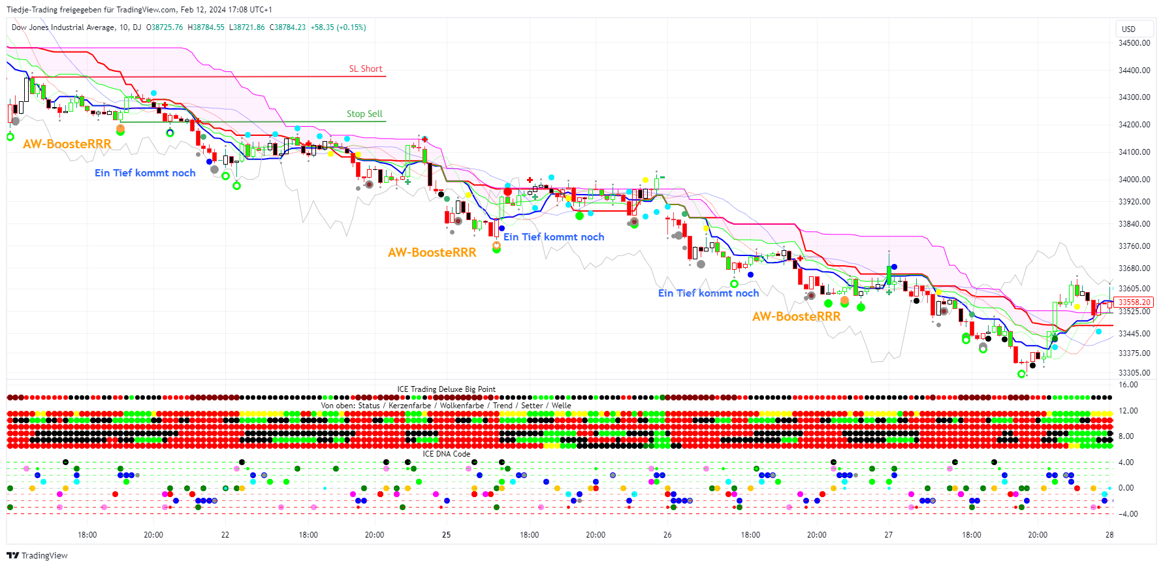
Task: Click the date label 27 on time axis
Action: (889, 535)
